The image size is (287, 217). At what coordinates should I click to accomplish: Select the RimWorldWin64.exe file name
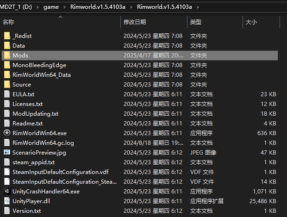tap(39, 133)
